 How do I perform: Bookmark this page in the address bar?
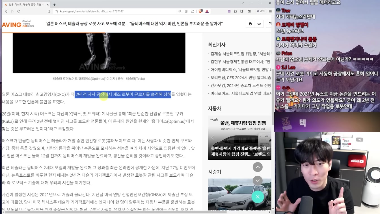(x=49, y=11)
